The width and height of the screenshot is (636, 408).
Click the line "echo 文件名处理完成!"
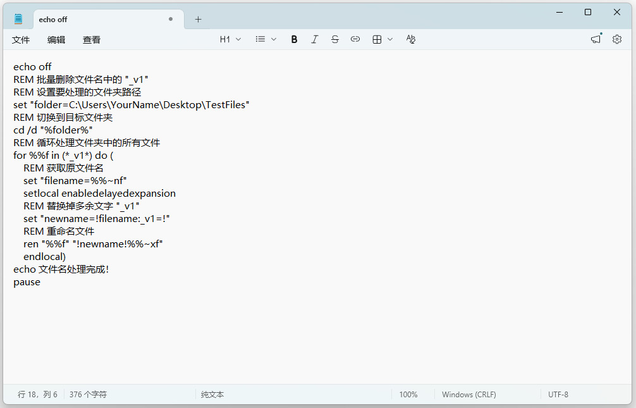61,269
